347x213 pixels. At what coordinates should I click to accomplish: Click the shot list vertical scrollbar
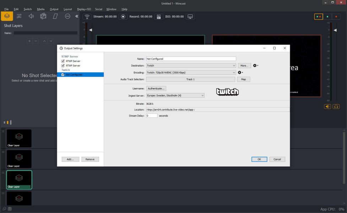click(344, 158)
